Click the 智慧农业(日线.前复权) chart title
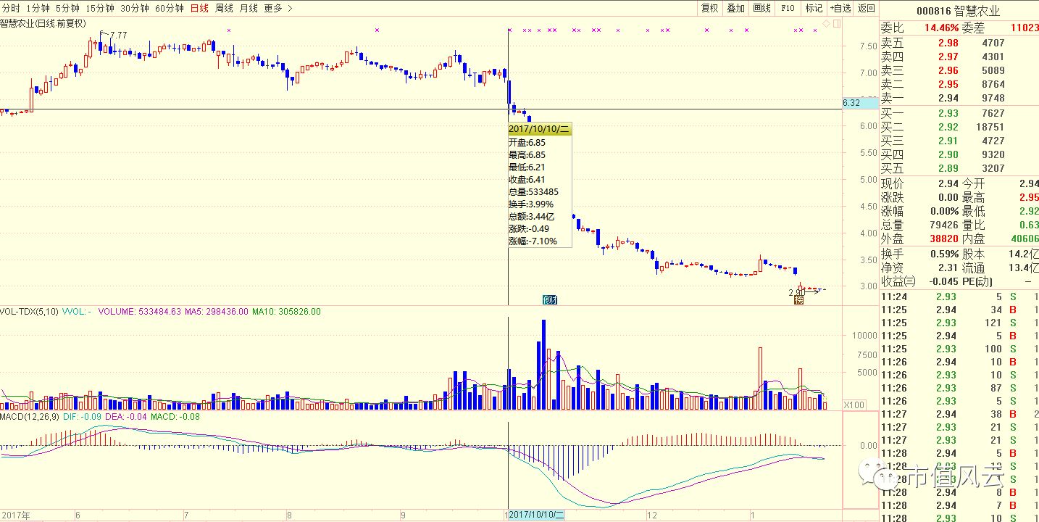The height and width of the screenshot is (522, 1039). coord(43,23)
